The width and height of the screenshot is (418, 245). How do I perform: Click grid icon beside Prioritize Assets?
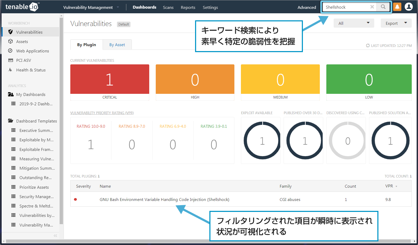[x=14, y=187]
